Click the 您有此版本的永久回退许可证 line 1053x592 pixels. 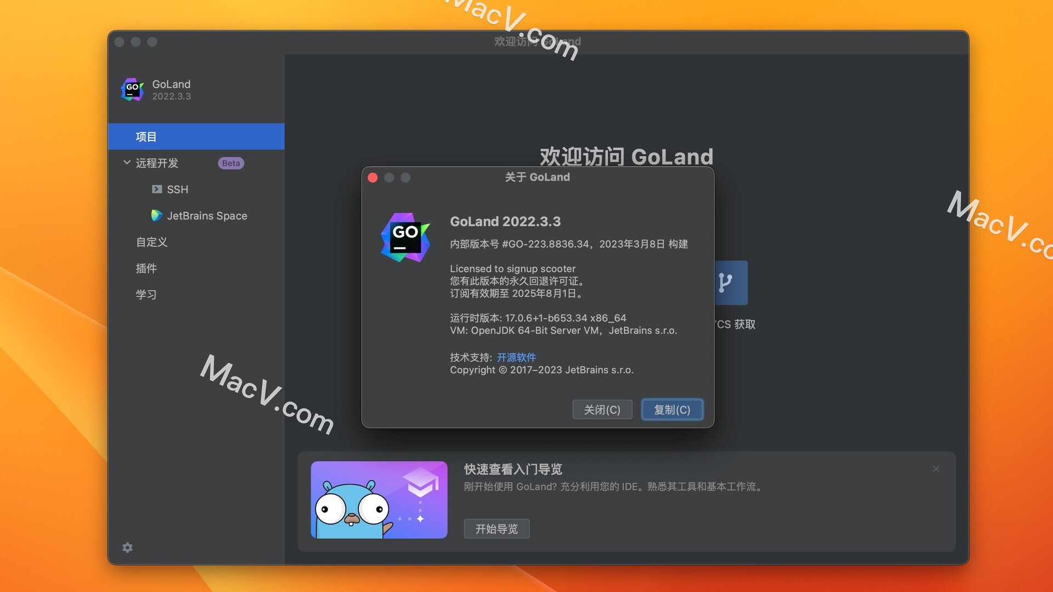point(518,281)
